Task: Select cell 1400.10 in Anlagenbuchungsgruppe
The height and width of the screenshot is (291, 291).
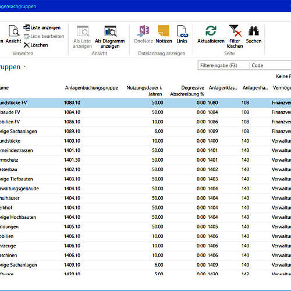Action: click(72, 141)
